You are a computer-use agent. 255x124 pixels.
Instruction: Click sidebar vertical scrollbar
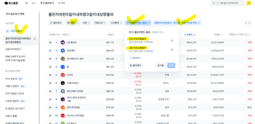point(39,68)
